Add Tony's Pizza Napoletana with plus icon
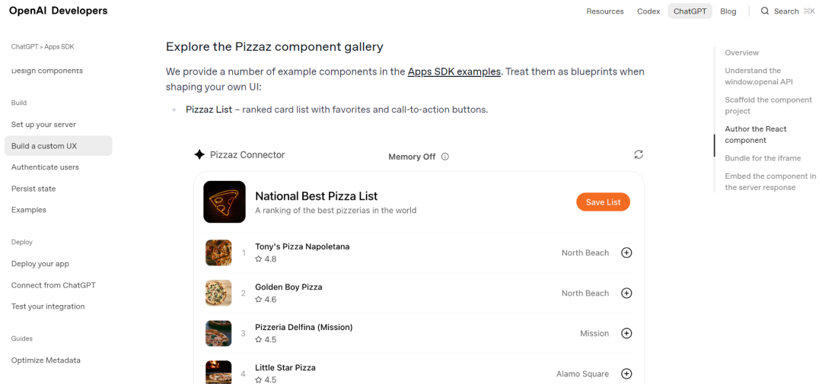 tap(626, 252)
